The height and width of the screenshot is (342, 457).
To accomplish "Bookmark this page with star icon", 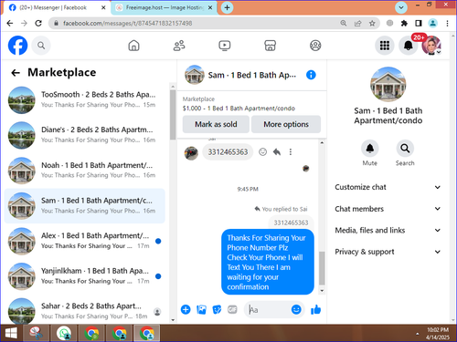I will click(x=372, y=23).
